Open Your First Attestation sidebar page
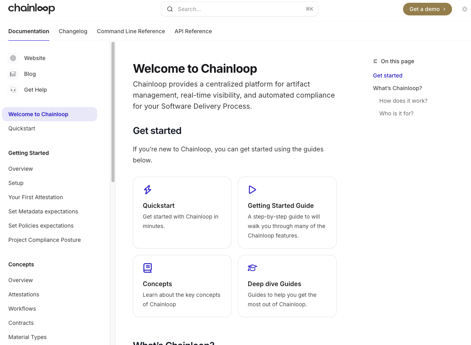 click(x=36, y=197)
